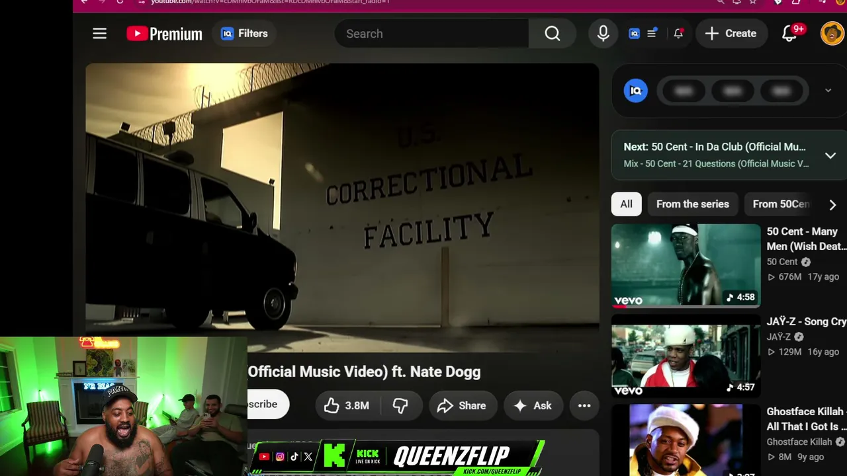Open JAŸ-Z Song Cry video thumbnail
847x476 pixels.
686,356
